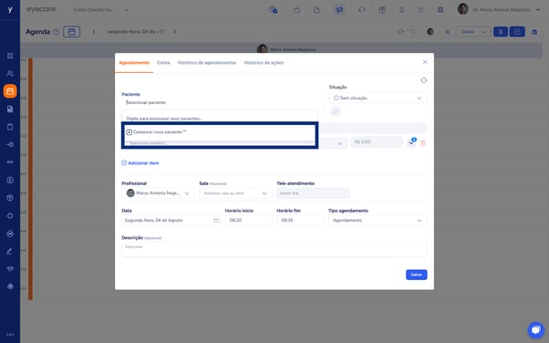Screen dimensions: 549x343
Task: Open the Situação dropdown showing Sem situação
Action: point(378,99)
